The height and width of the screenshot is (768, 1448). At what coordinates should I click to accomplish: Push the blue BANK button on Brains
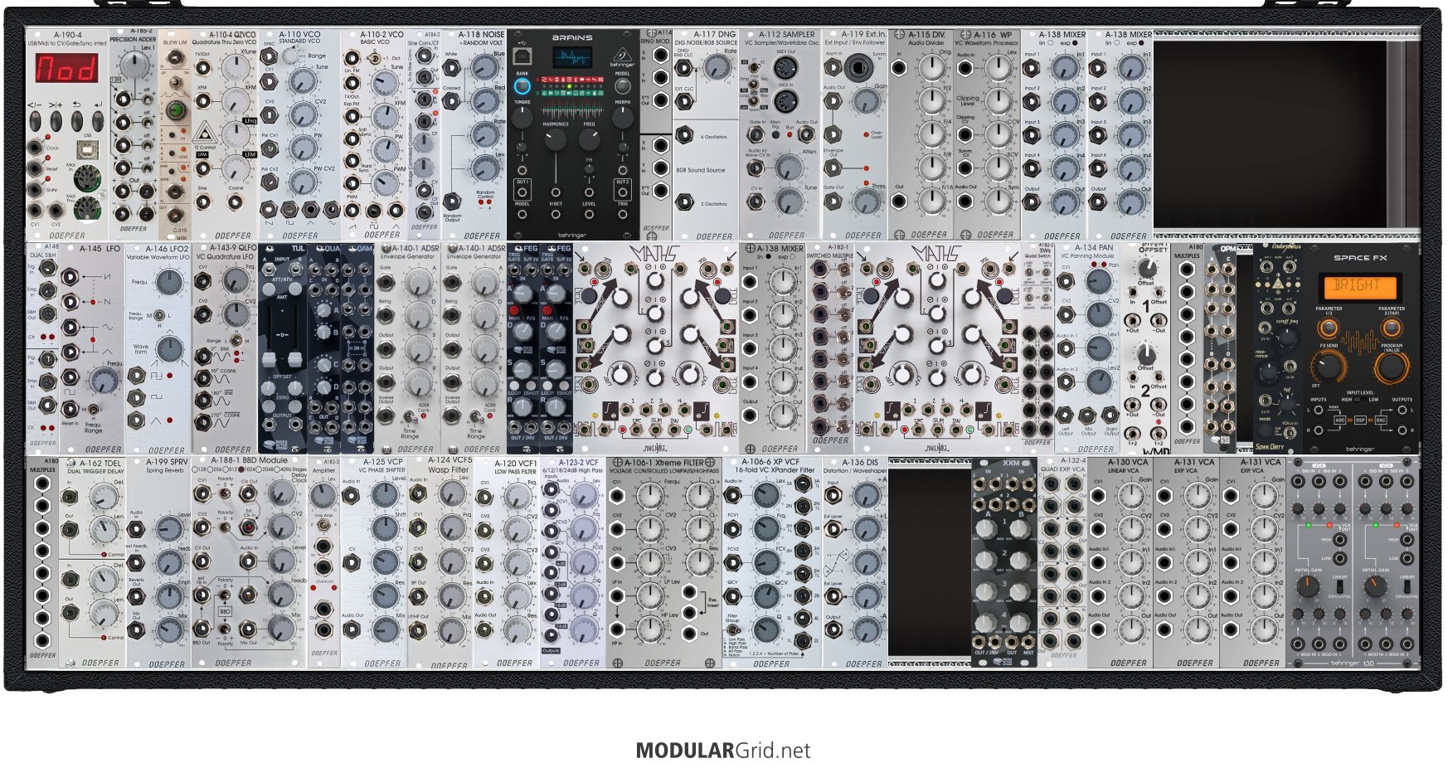[x=522, y=86]
